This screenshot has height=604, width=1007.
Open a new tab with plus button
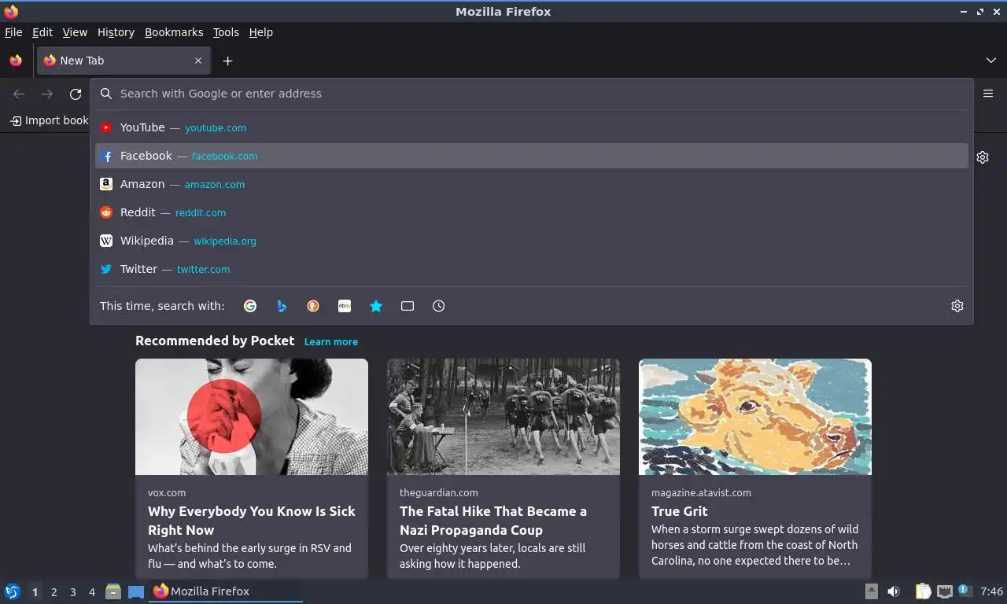tap(227, 61)
